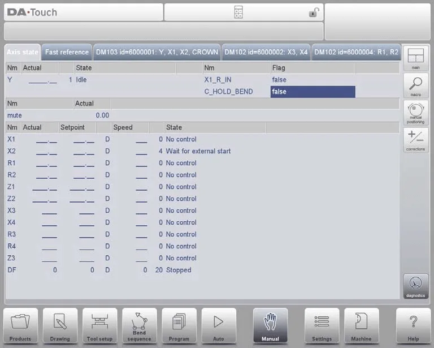Open the Tool setup mode

99,326
